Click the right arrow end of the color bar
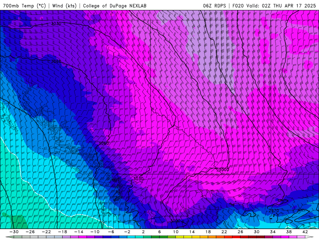Viewport: 319px width, 239px height. (309, 237)
